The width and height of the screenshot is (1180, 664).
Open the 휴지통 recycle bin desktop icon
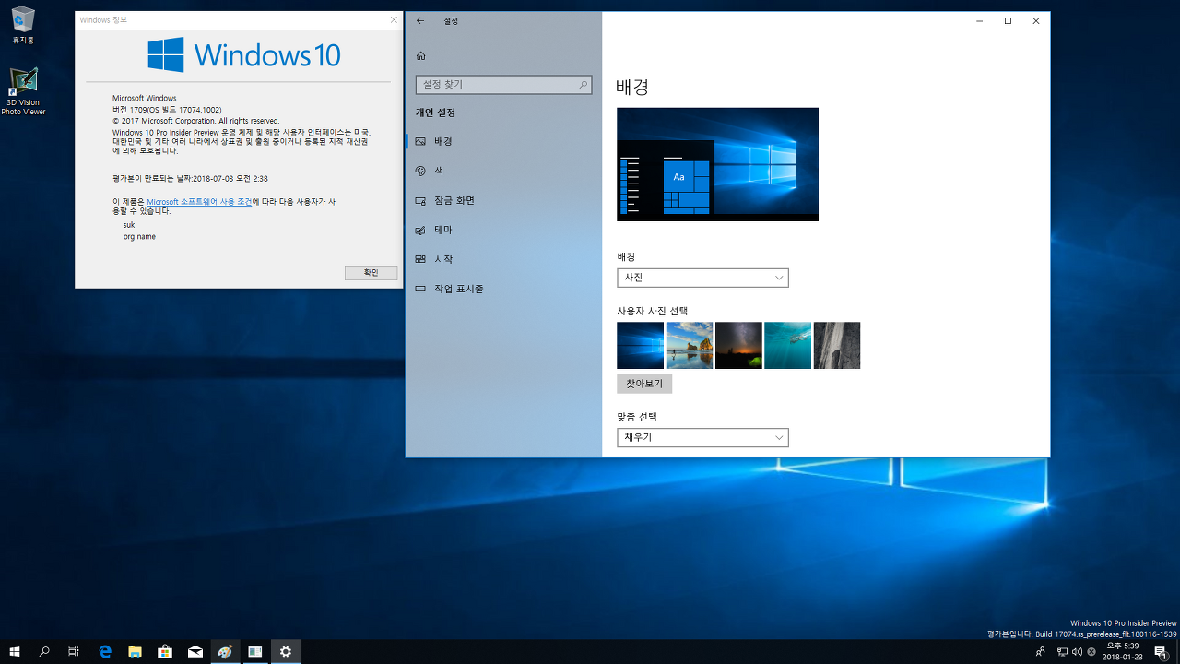(x=23, y=25)
